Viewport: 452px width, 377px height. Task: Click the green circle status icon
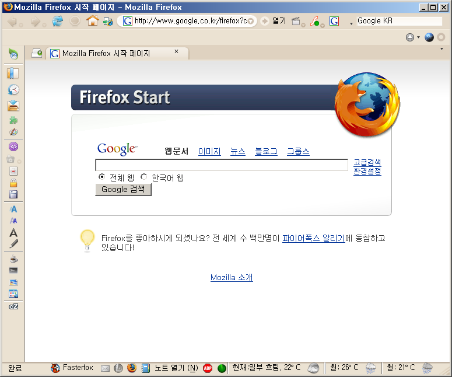click(222, 368)
